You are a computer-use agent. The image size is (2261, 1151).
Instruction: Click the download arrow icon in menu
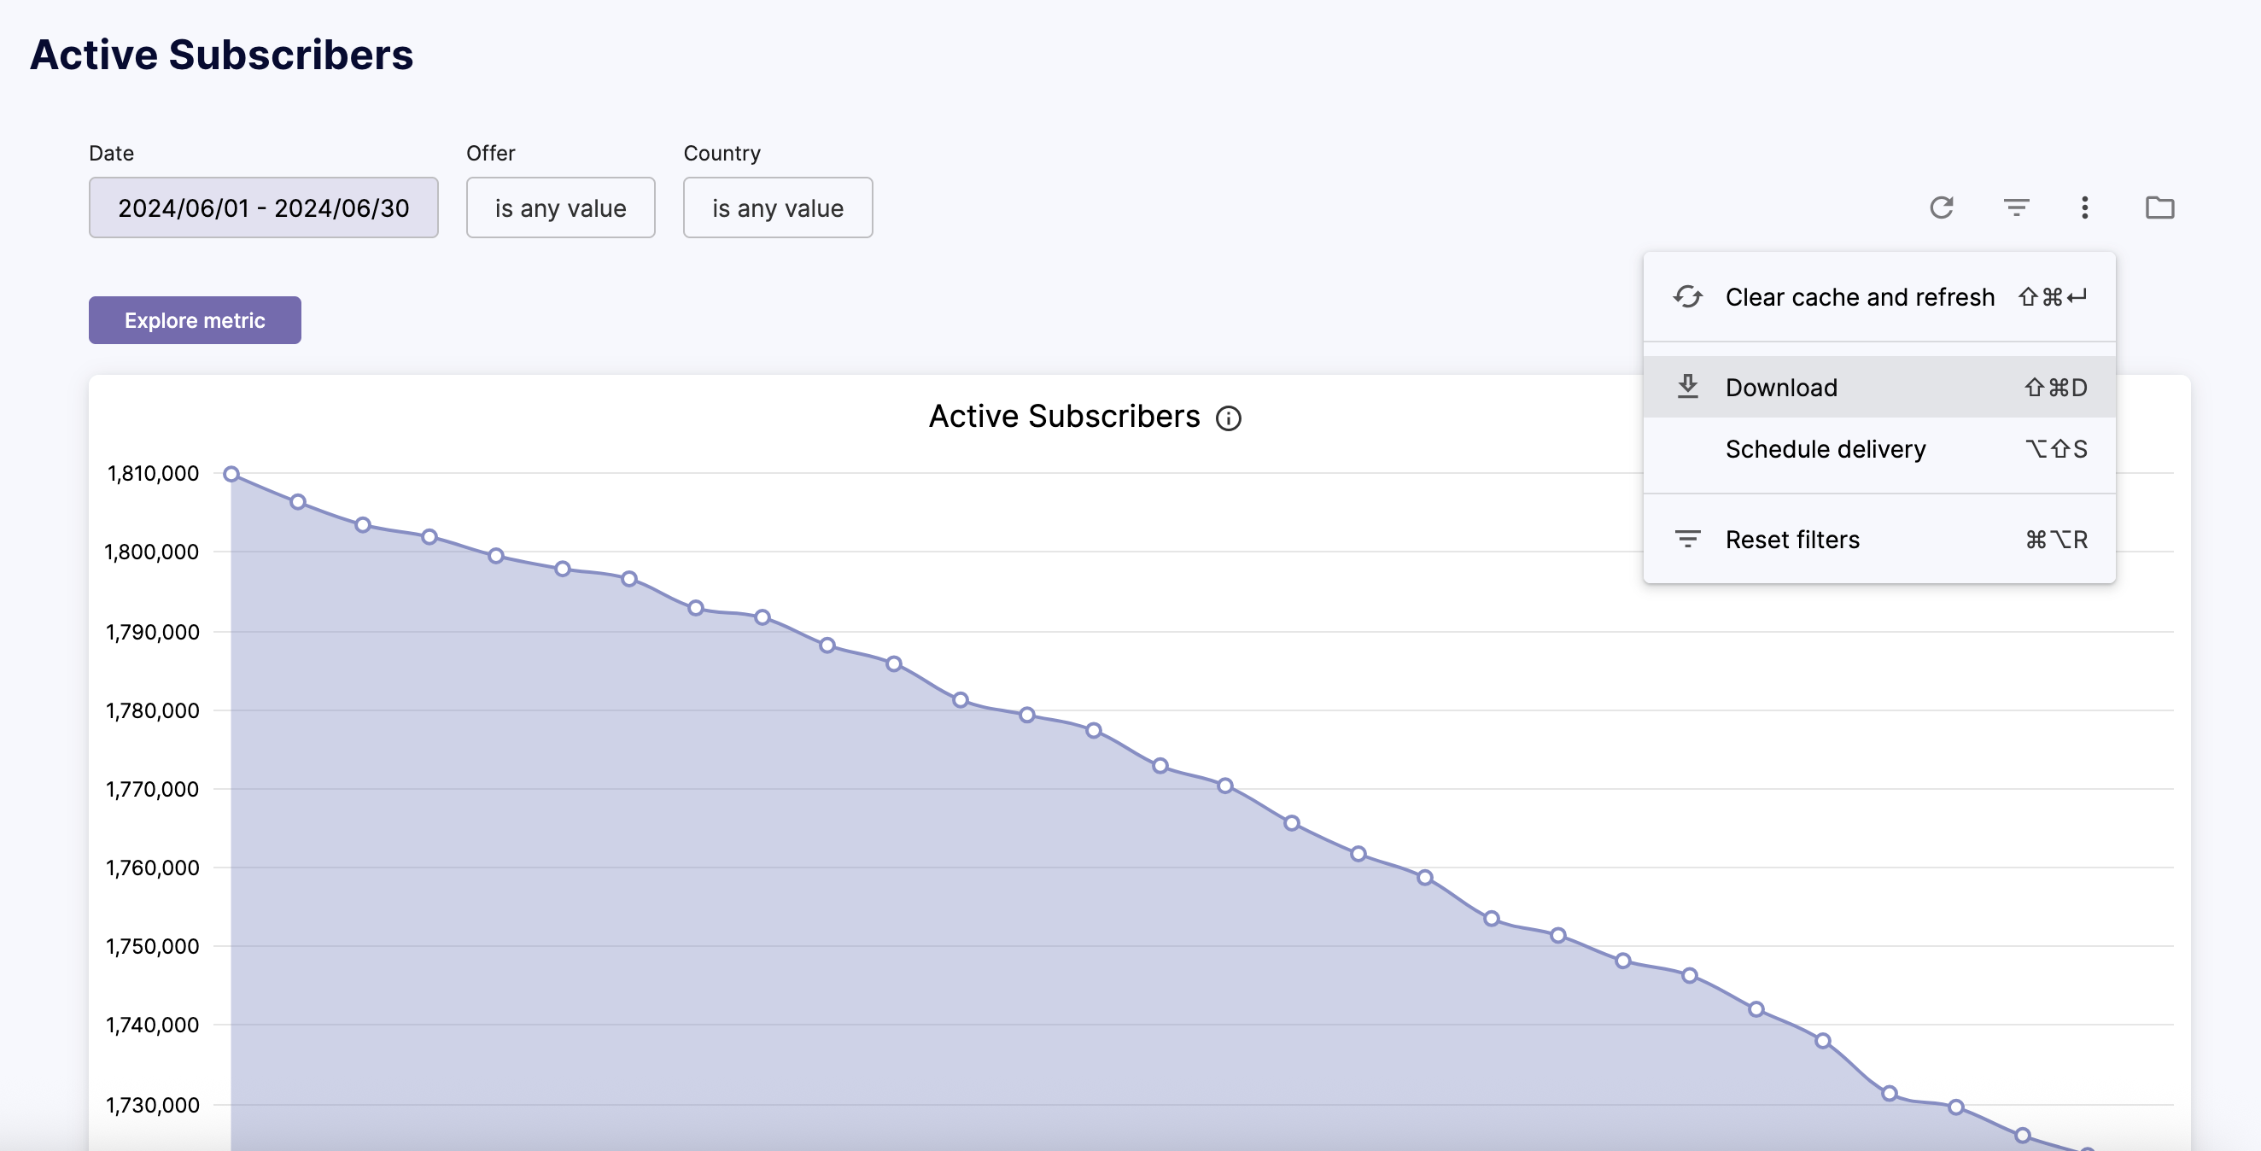click(x=1687, y=387)
